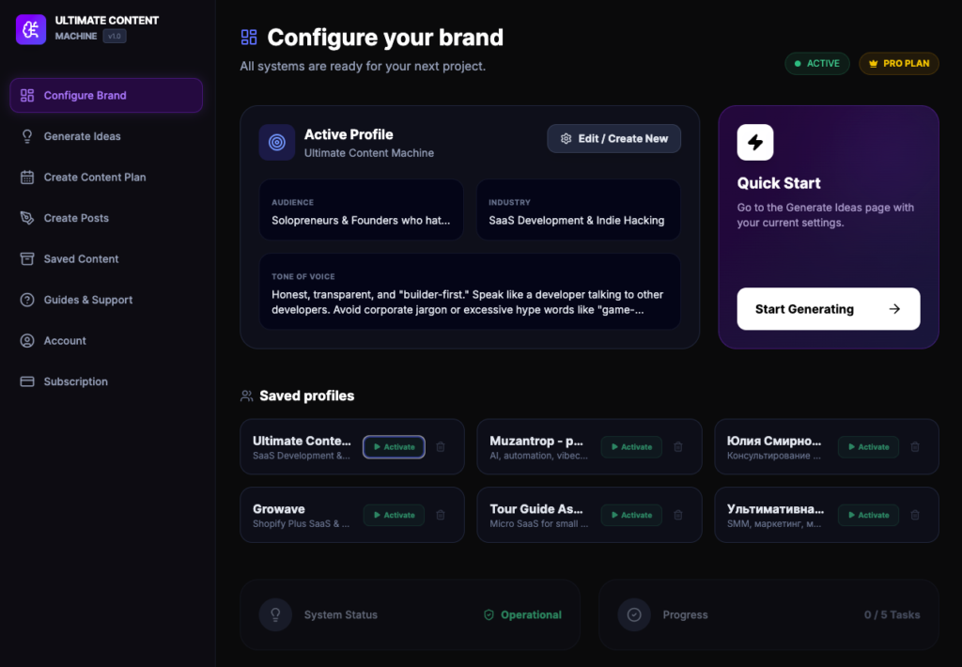Image resolution: width=962 pixels, height=667 pixels.
Task: Open the Generate Ideas page
Action: pos(82,136)
